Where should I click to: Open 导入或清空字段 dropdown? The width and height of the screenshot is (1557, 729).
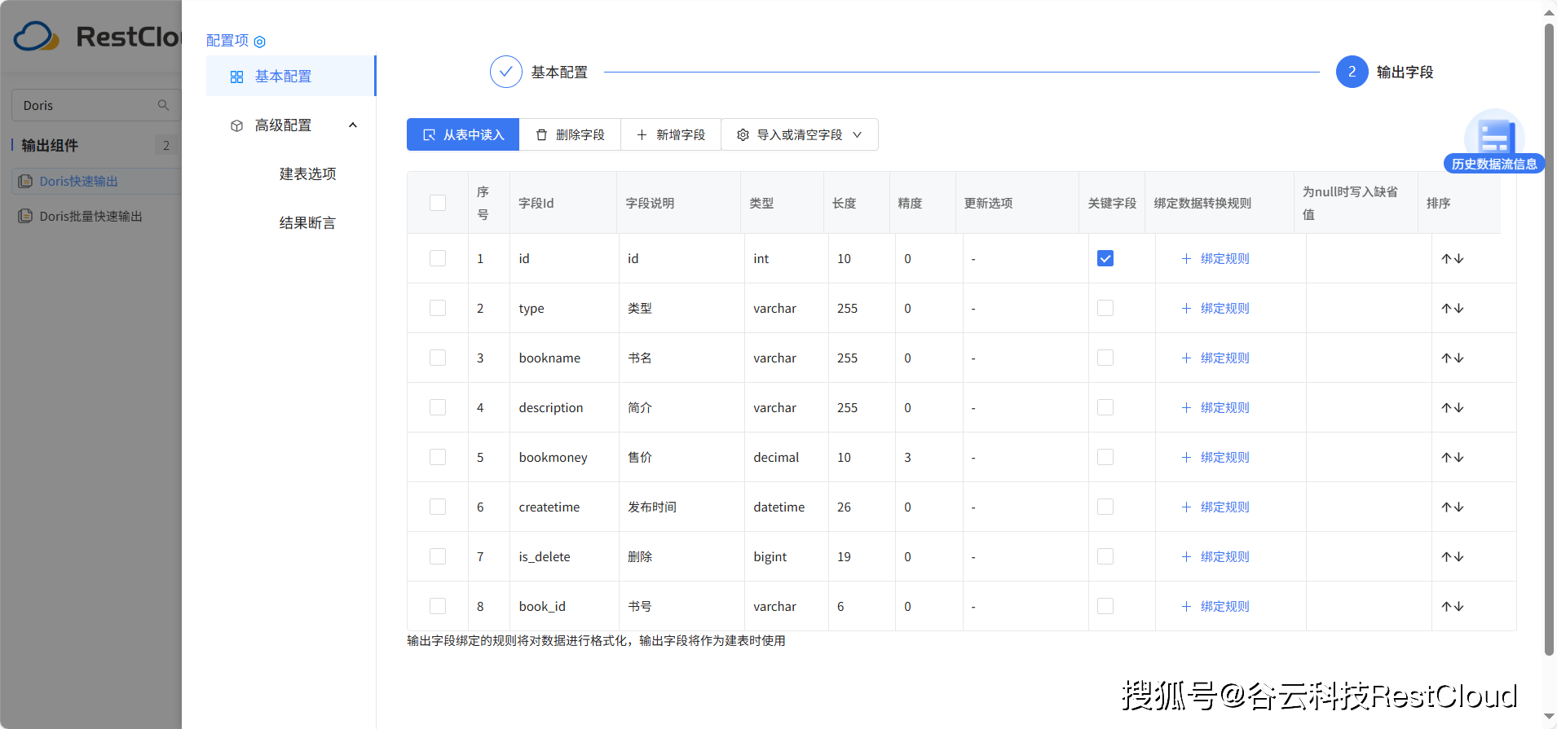pos(799,135)
